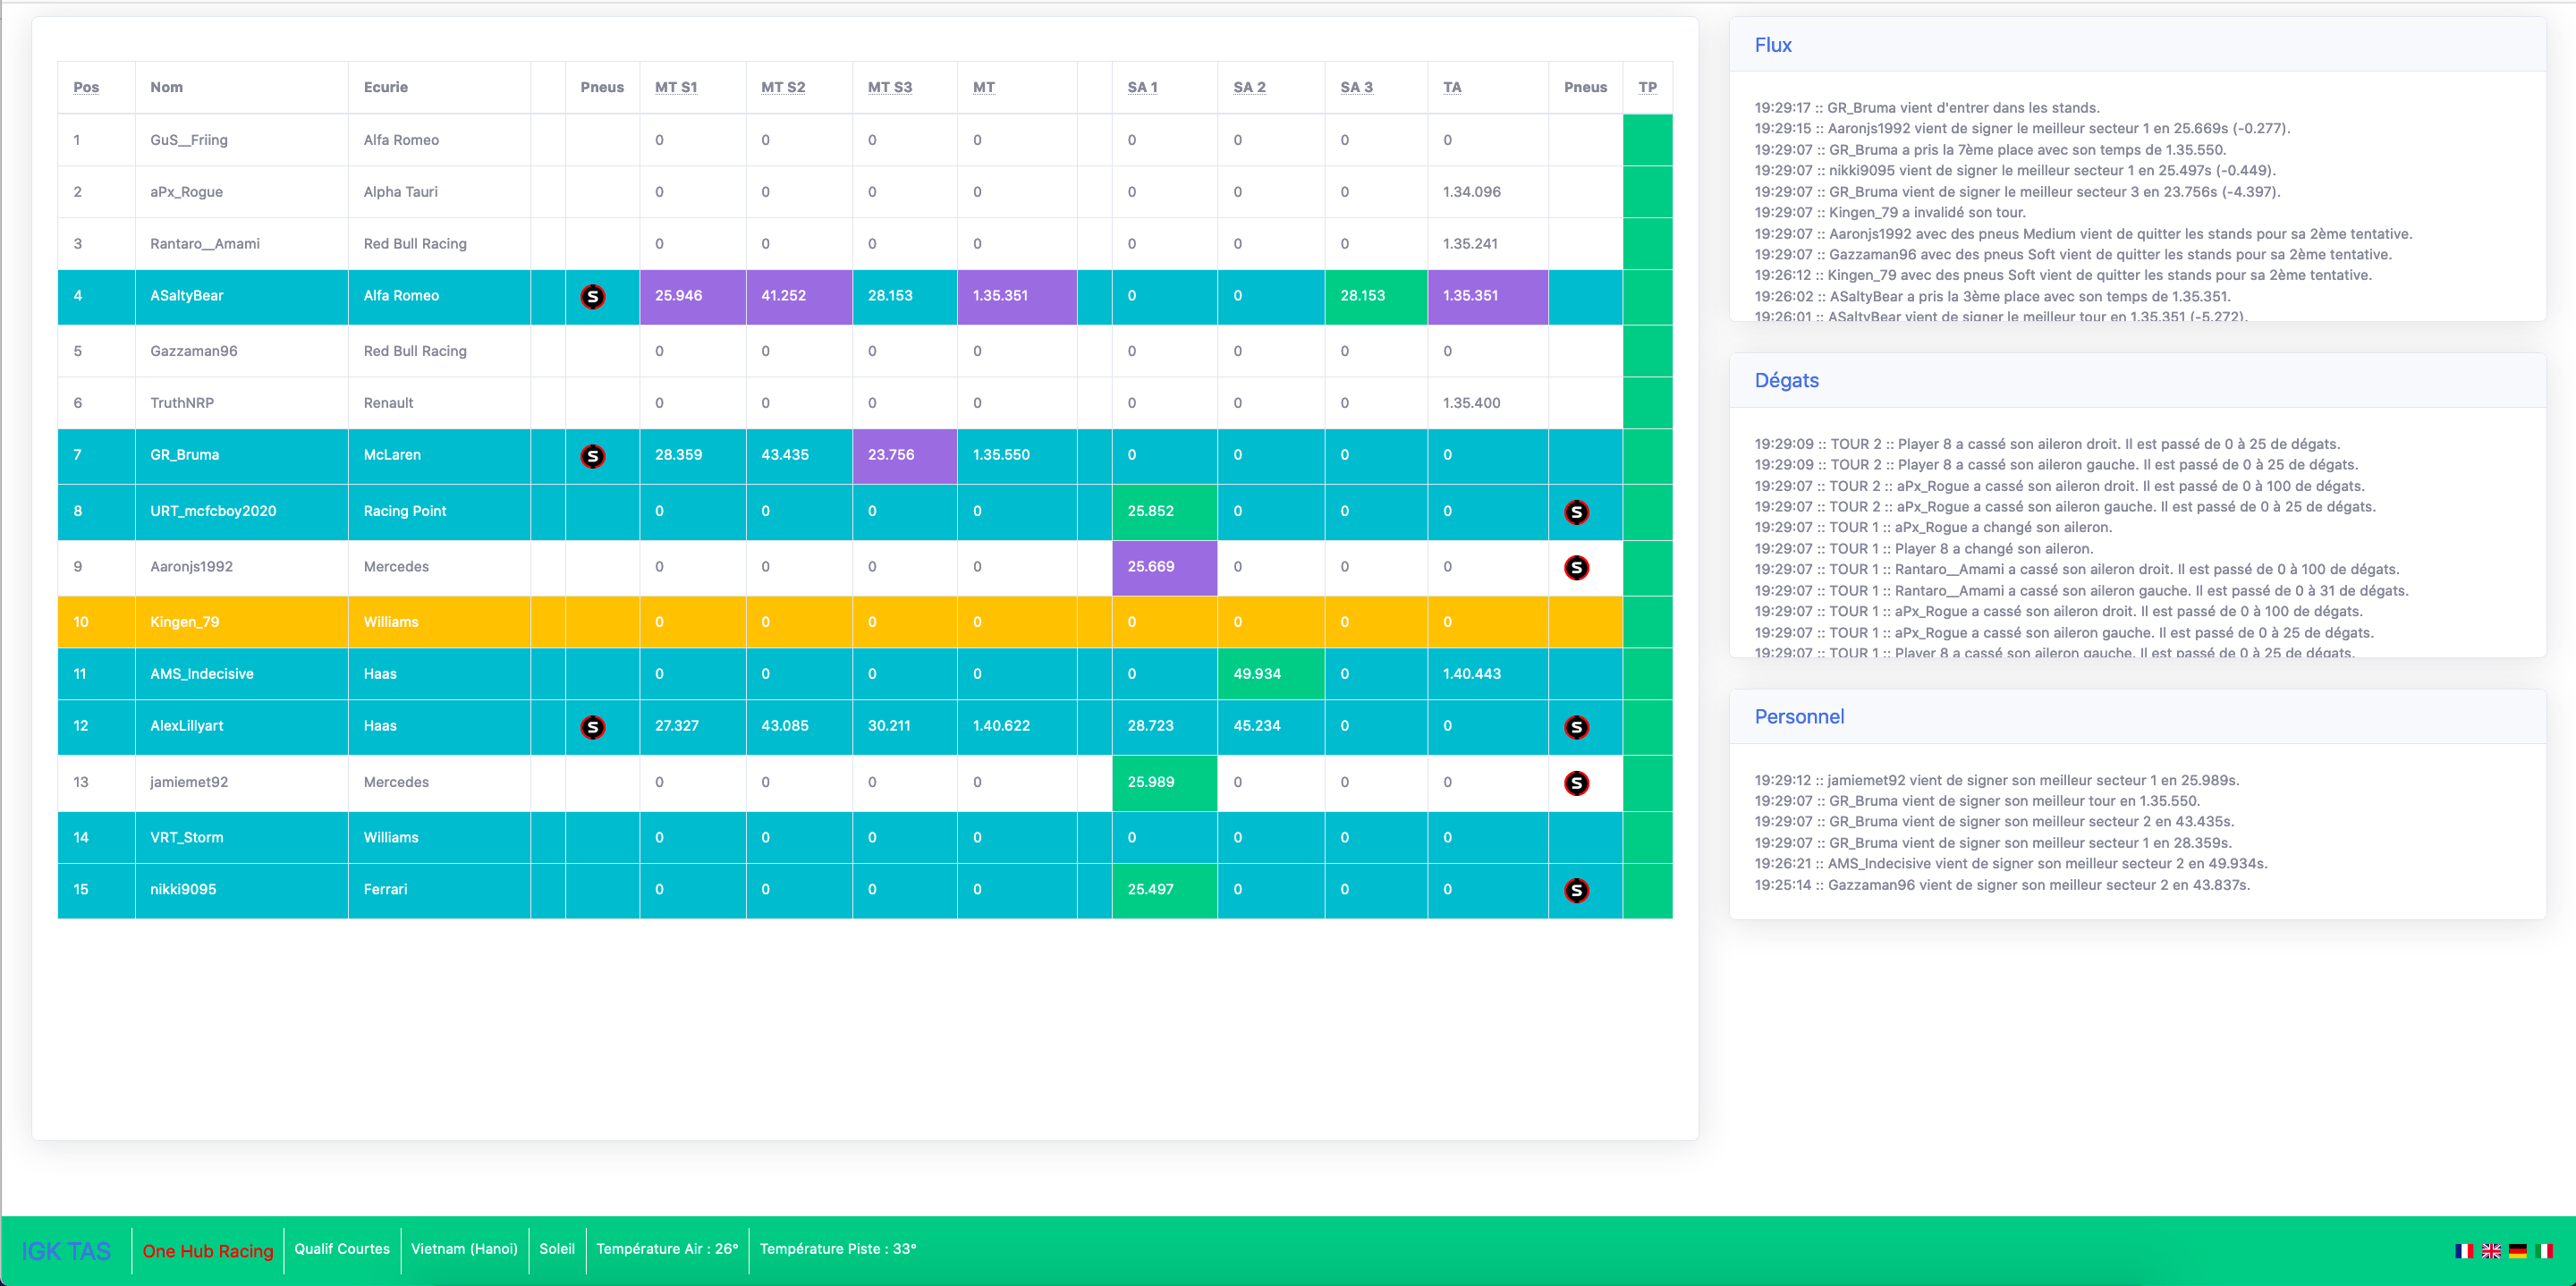
Task: Click the SA 3 column header
Action: tap(1356, 87)
